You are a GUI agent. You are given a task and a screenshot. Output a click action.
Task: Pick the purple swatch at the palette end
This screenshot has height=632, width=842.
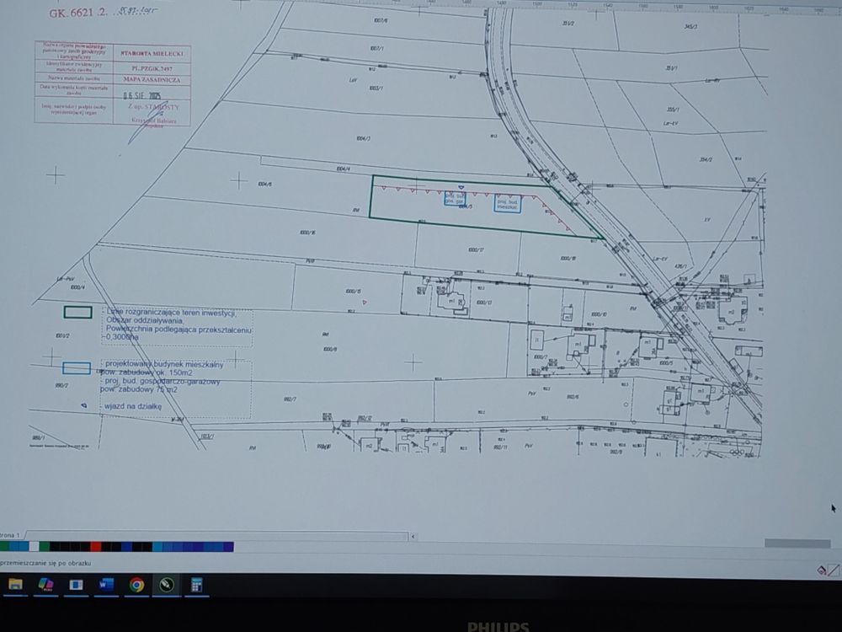tap(228, 547)
